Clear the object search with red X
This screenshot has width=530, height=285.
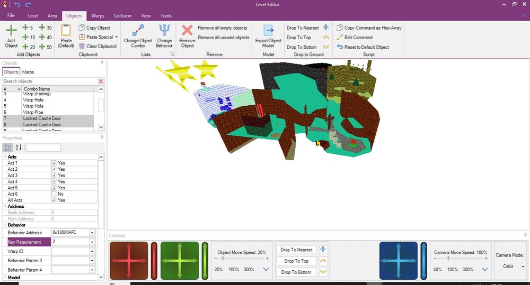click(101, 81)
